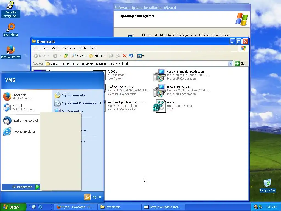This screenshot has height=211, width=281.
Task: Select WindowsUpdateAgent30-x86 file name
Action: [x=127, y=102]
